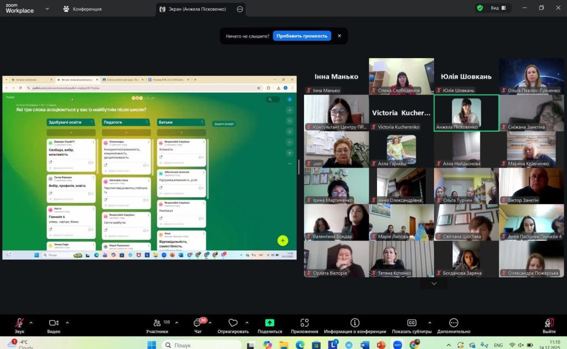Open the Приложения apps icon
Screen dimensions: 567x349
pos(305,323)
